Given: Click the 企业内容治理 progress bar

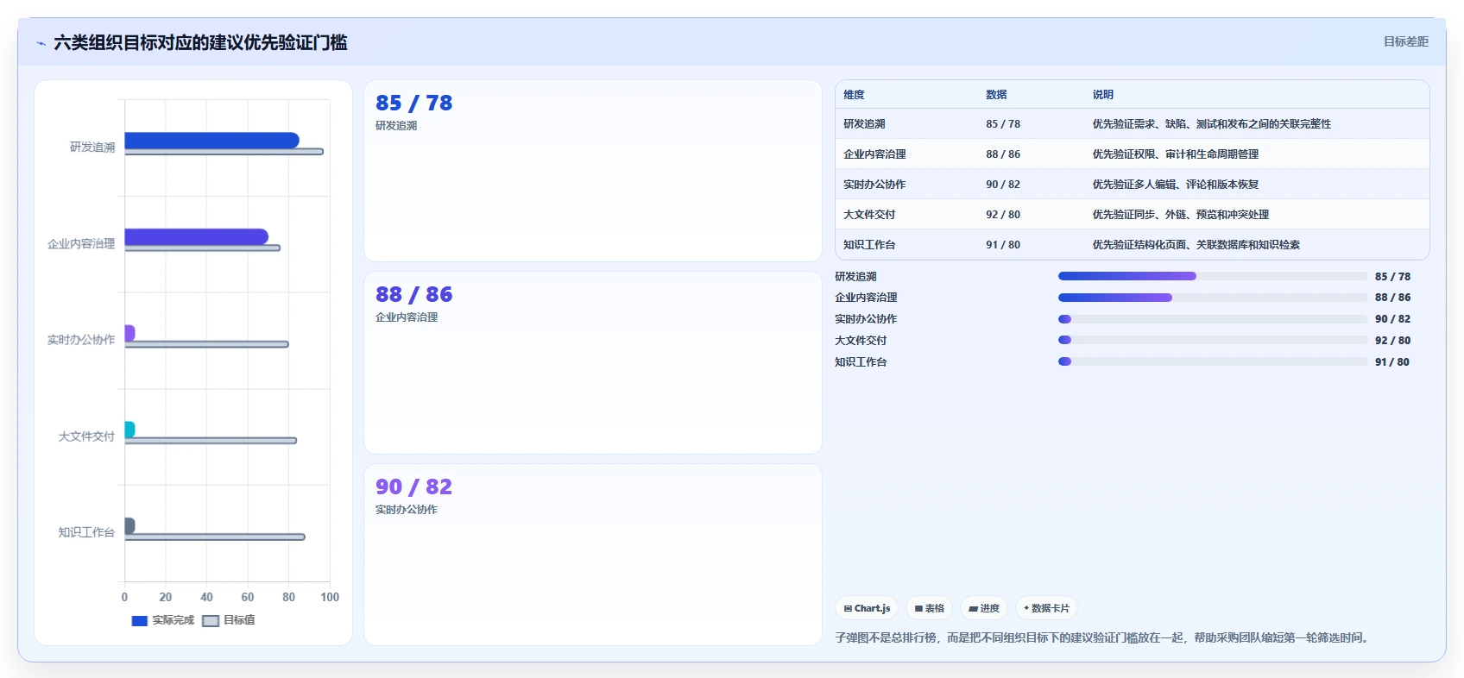Looking at the screenshot, I should (x=1213, y=298).
